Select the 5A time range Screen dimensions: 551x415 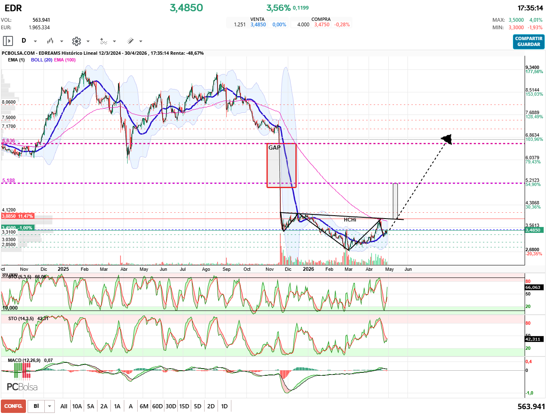(90, 406)
